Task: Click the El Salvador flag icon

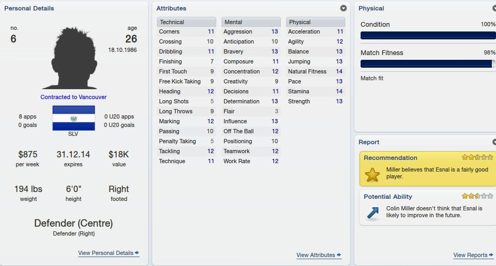Action: (73, 118)
